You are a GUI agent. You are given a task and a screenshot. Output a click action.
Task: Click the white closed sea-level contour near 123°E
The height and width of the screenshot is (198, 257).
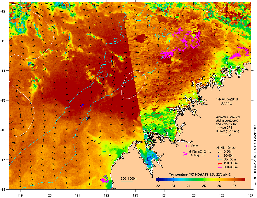pos(133,85)
